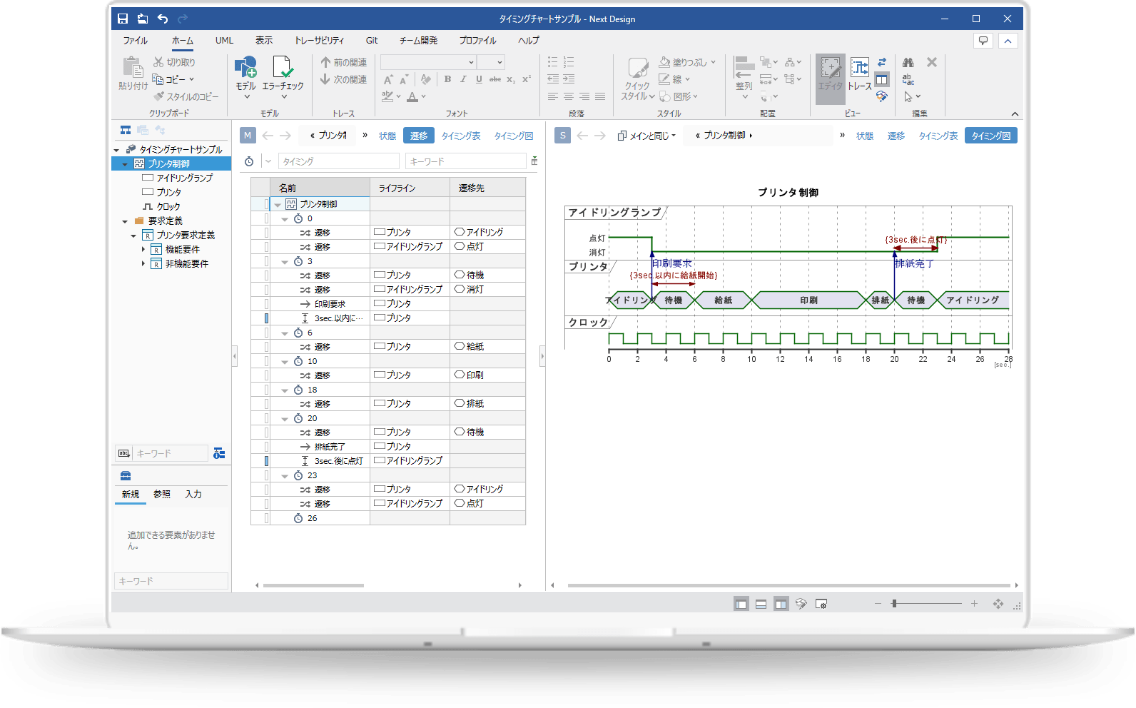The height and width of the screenshot is (708, 1136).
Task: Click the comment bubble icon near ribbon tabs
Action: [983, 41]
